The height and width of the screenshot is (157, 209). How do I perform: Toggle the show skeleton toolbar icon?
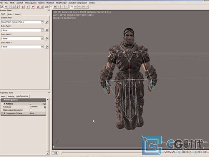[2, 7]
